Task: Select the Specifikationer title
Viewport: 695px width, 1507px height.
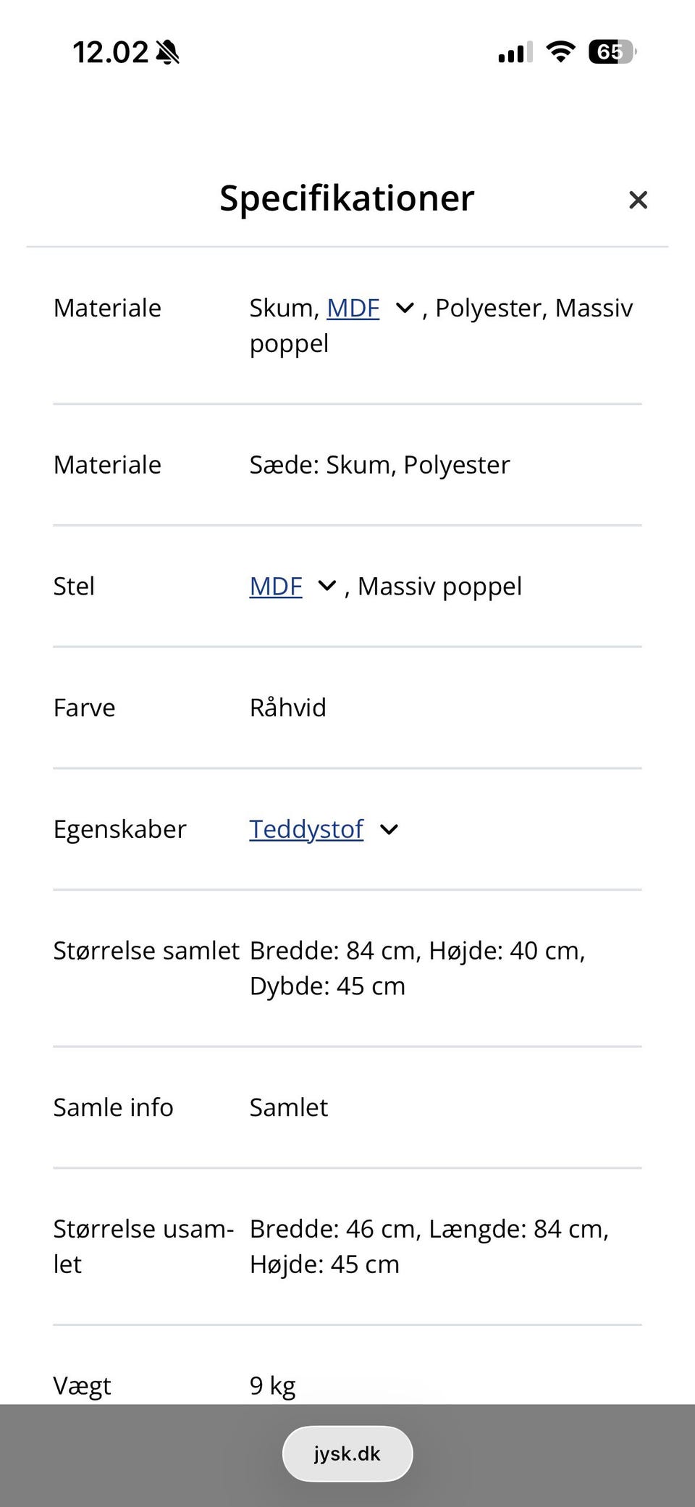Action: point(347,198)
